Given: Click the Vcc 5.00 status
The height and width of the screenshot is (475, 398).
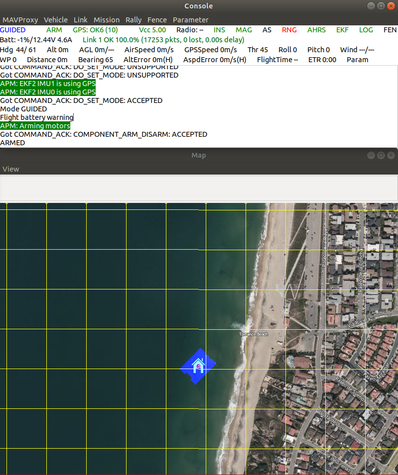Looking at the screenshot, I should [x=152, y=30].
